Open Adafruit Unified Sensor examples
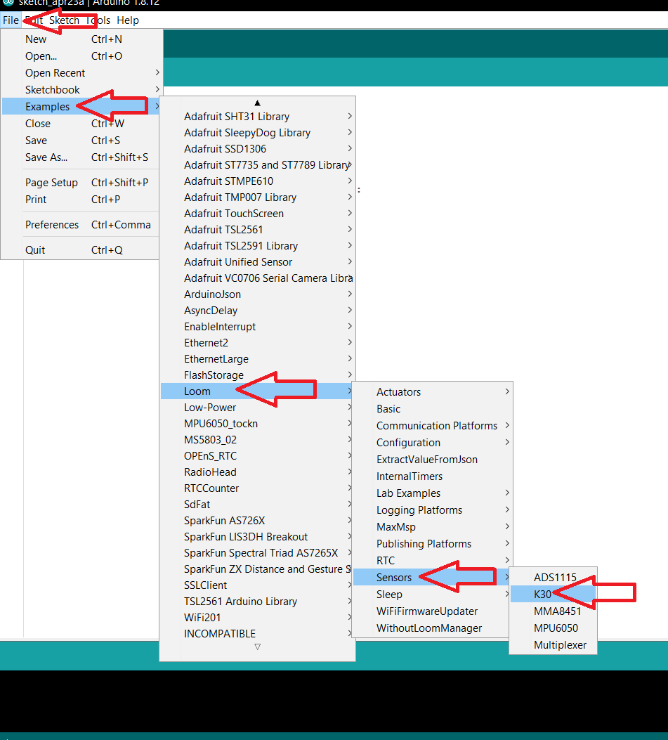The image size is (668, 740). (257, 262)
